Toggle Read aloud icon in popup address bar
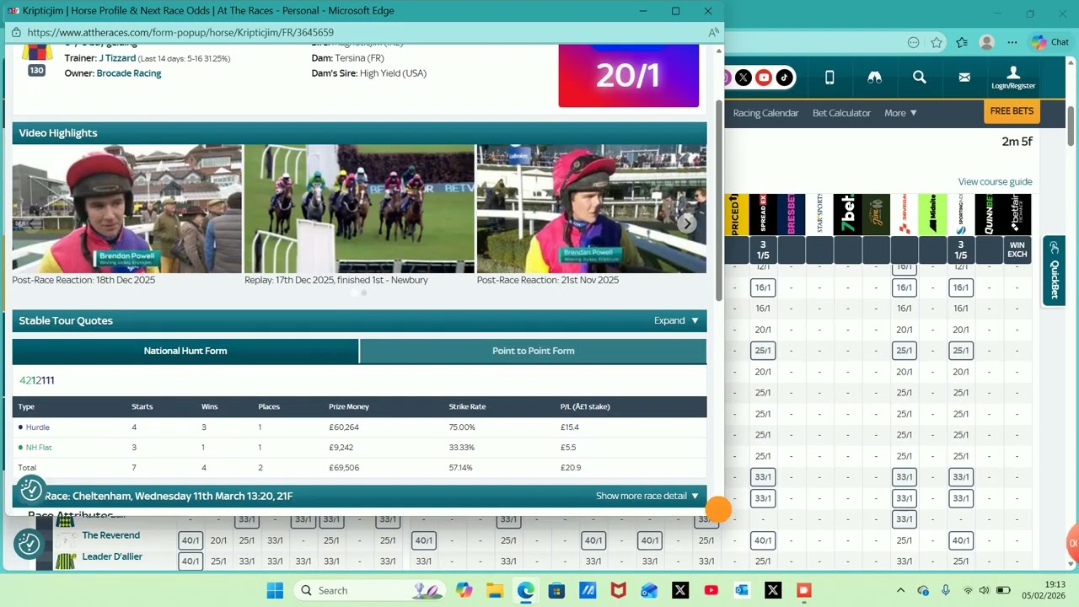Viewport: 1079px width, 607px height. [713, 33]
